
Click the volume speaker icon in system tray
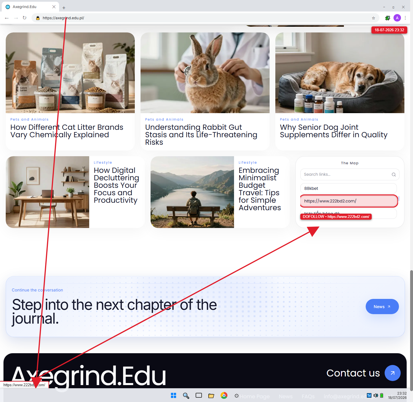376,395
